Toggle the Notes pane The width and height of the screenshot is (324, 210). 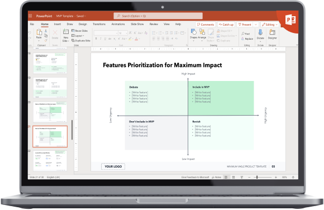[217, 177]
